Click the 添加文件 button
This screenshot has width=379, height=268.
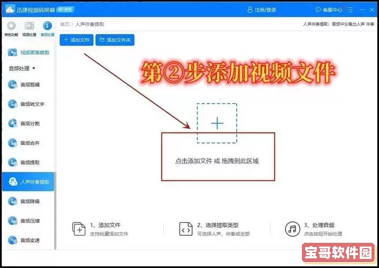point(76,40)
